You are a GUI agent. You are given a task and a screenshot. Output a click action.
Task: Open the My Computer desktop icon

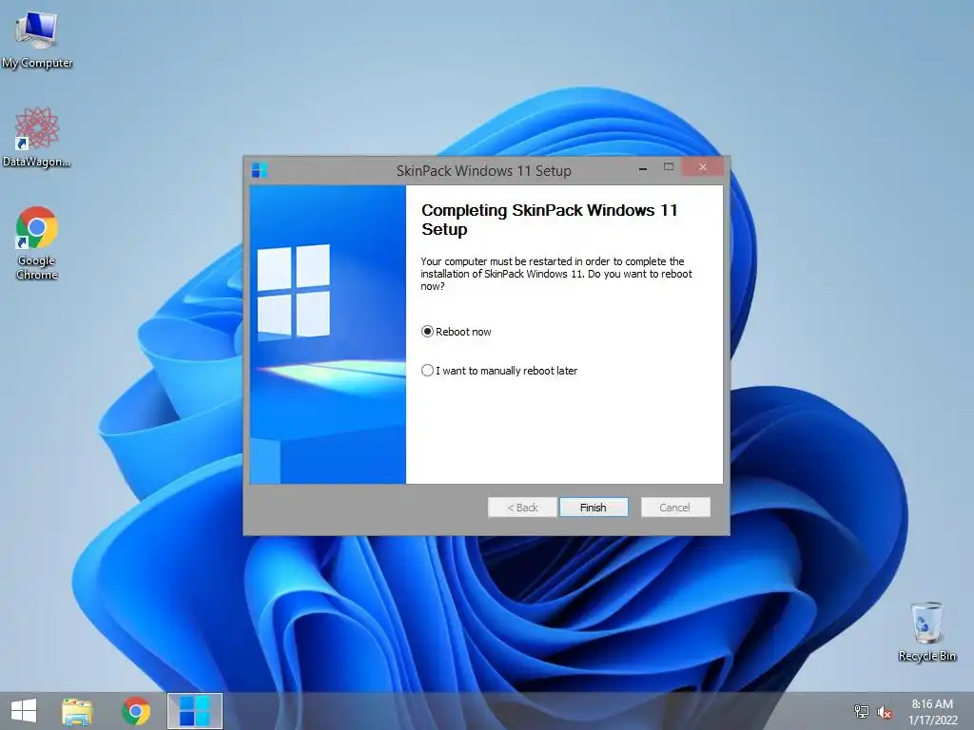point(37,40)
